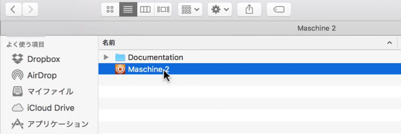
Task: Select the Maschine 2 app name
Action: point(149,69)
